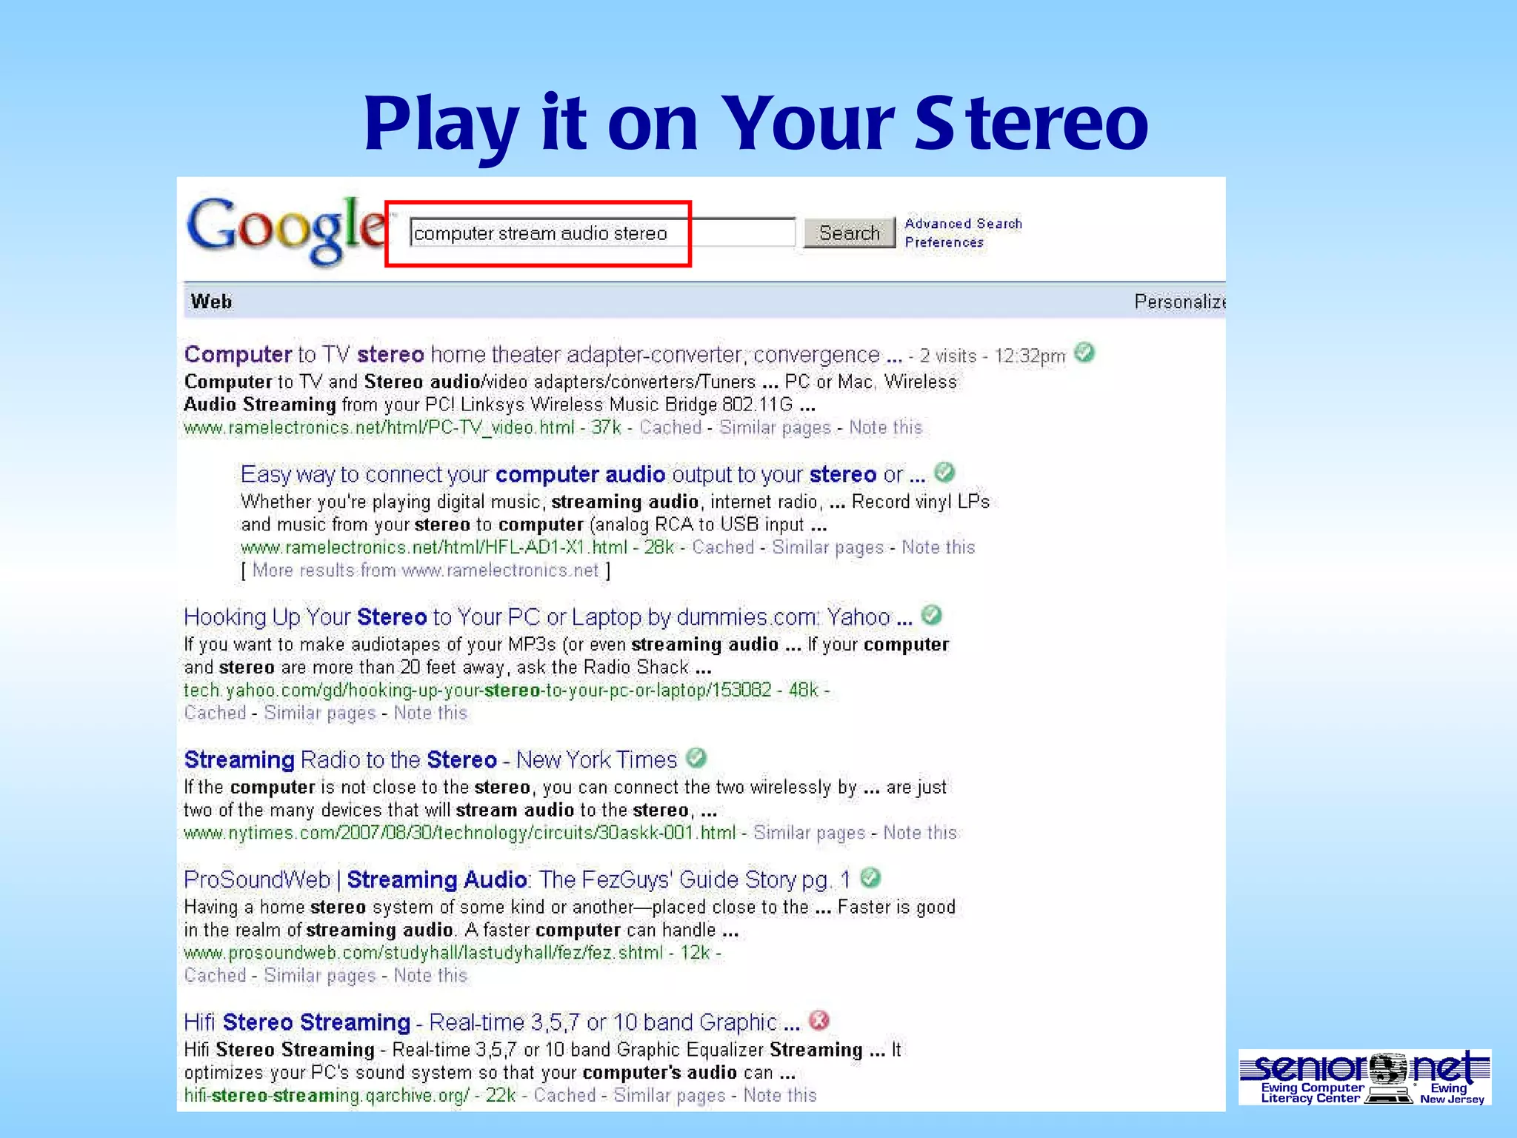The image size is (1517, 1138).
Task: Click green check icon beside Hooking Up Your Stereo
Action: (931, 615)
